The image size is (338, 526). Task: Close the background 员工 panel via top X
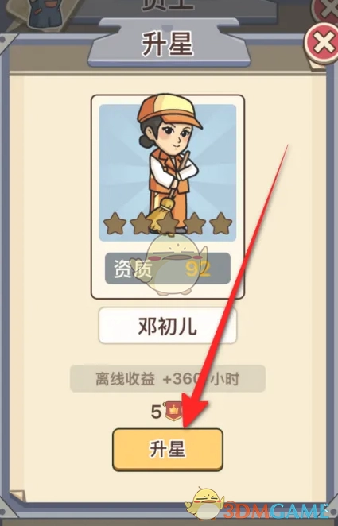327,9
